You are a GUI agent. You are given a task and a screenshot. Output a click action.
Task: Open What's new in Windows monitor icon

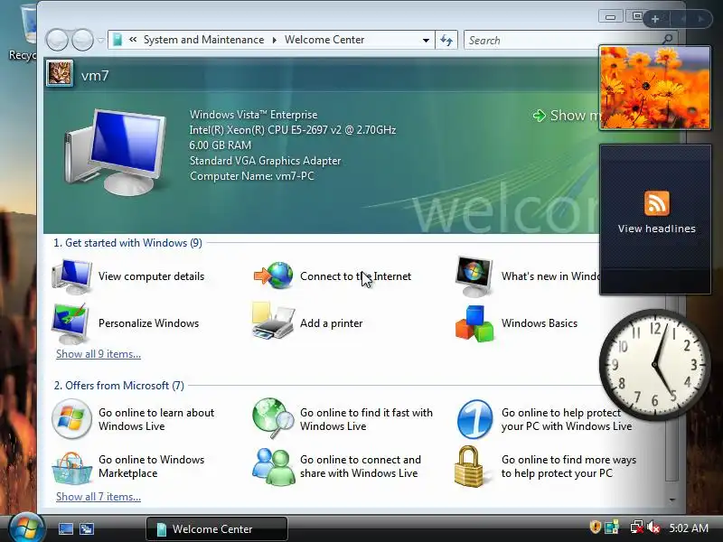point(474,276)
